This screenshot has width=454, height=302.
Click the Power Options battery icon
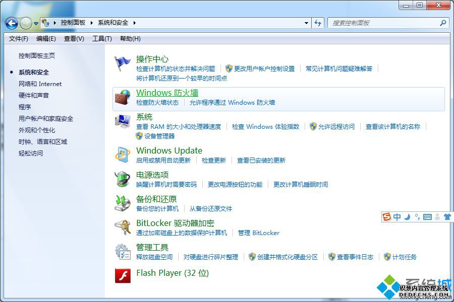pos(123,179)
